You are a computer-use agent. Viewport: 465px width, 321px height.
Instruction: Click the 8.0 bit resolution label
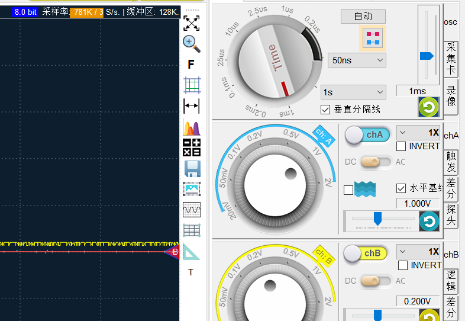[25, 12]
